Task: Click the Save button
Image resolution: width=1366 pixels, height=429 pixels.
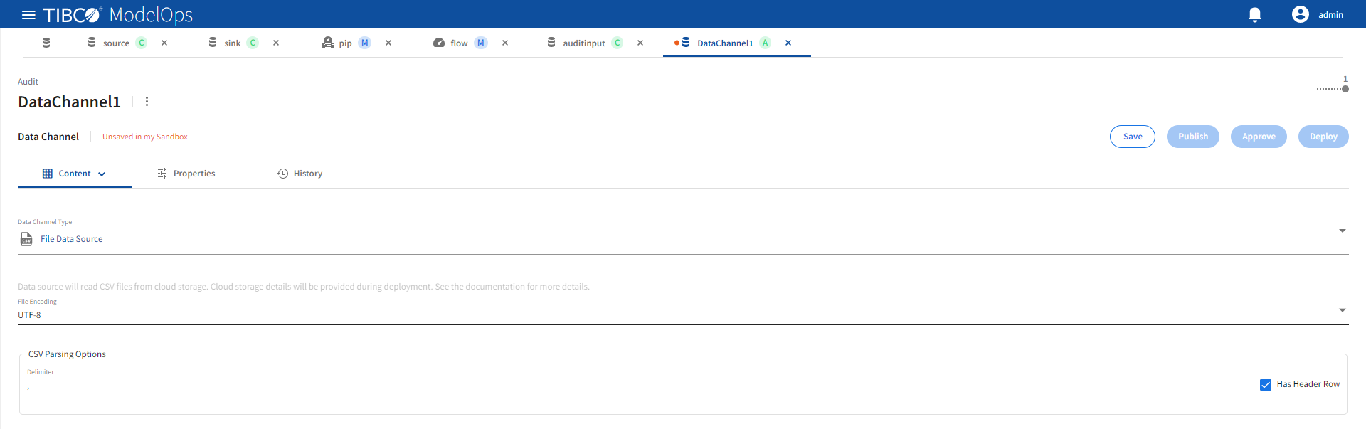Action: [x=1133, y=137]
